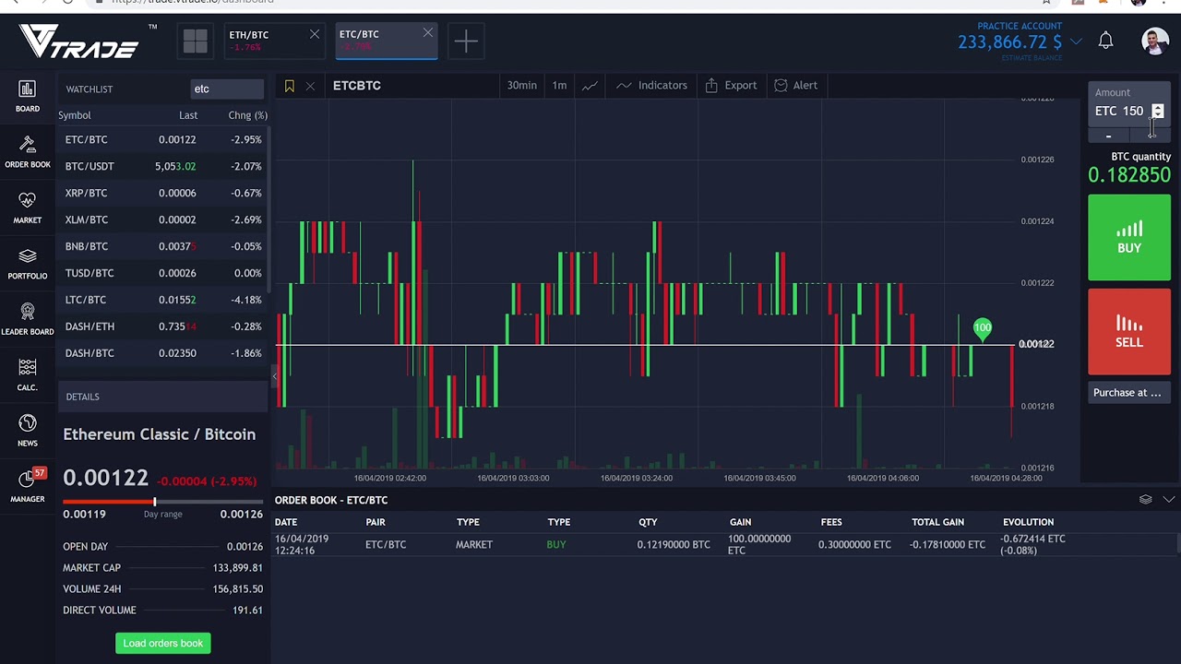This screenshot has height=664, width=1181.
Task: Click the green 100 order marker on chart
Action: pos(983,328)
